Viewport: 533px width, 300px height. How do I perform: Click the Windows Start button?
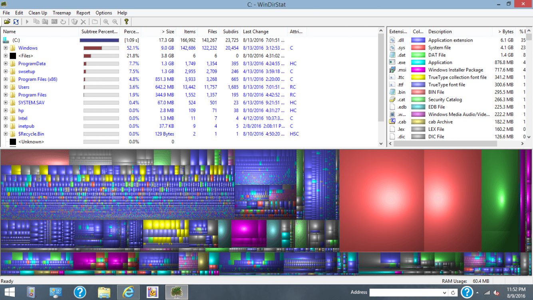[9, 292]
